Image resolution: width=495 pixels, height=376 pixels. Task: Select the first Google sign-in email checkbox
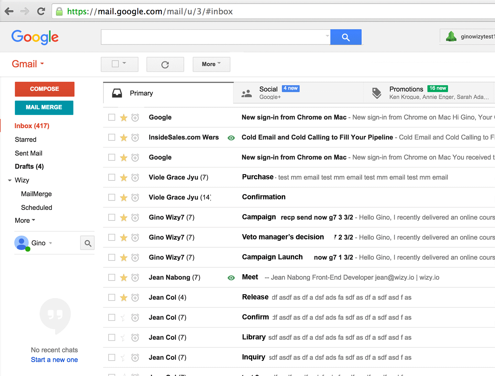click(112, 117)
